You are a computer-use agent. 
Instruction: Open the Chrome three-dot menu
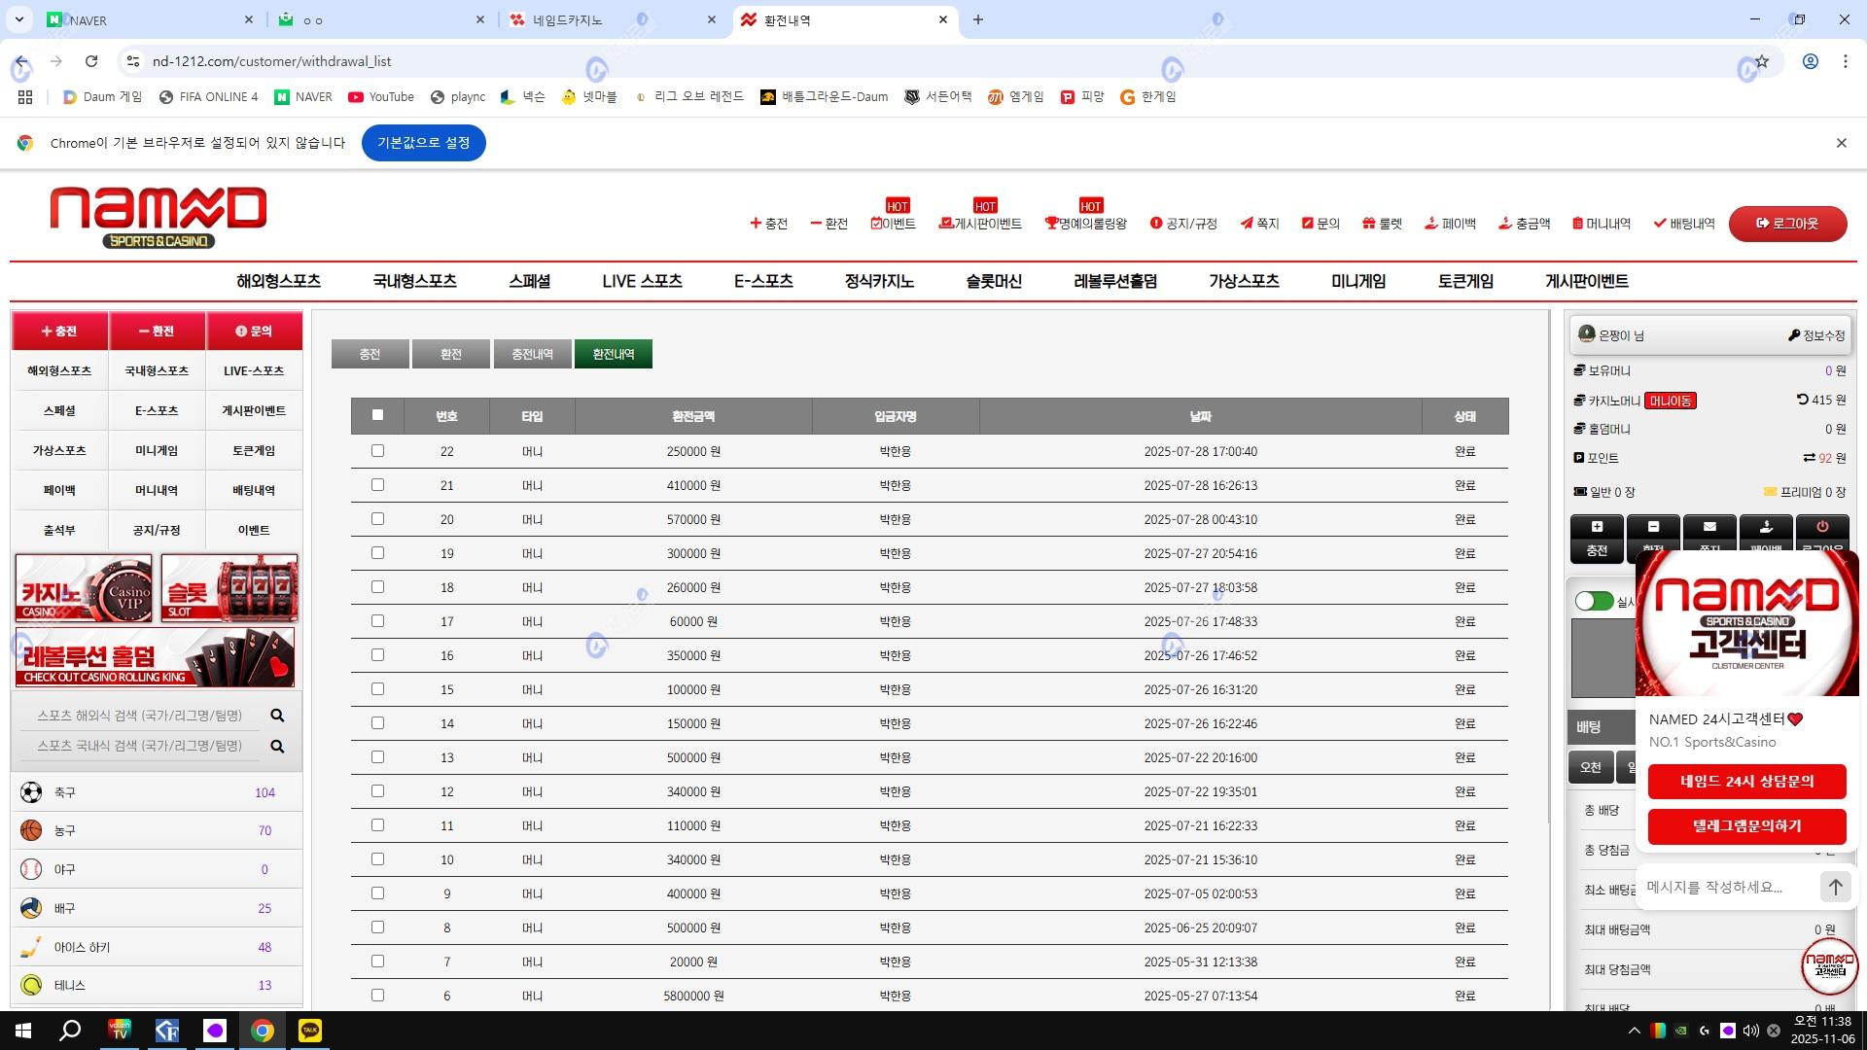pyautogui.click(x=1845, y=61)
